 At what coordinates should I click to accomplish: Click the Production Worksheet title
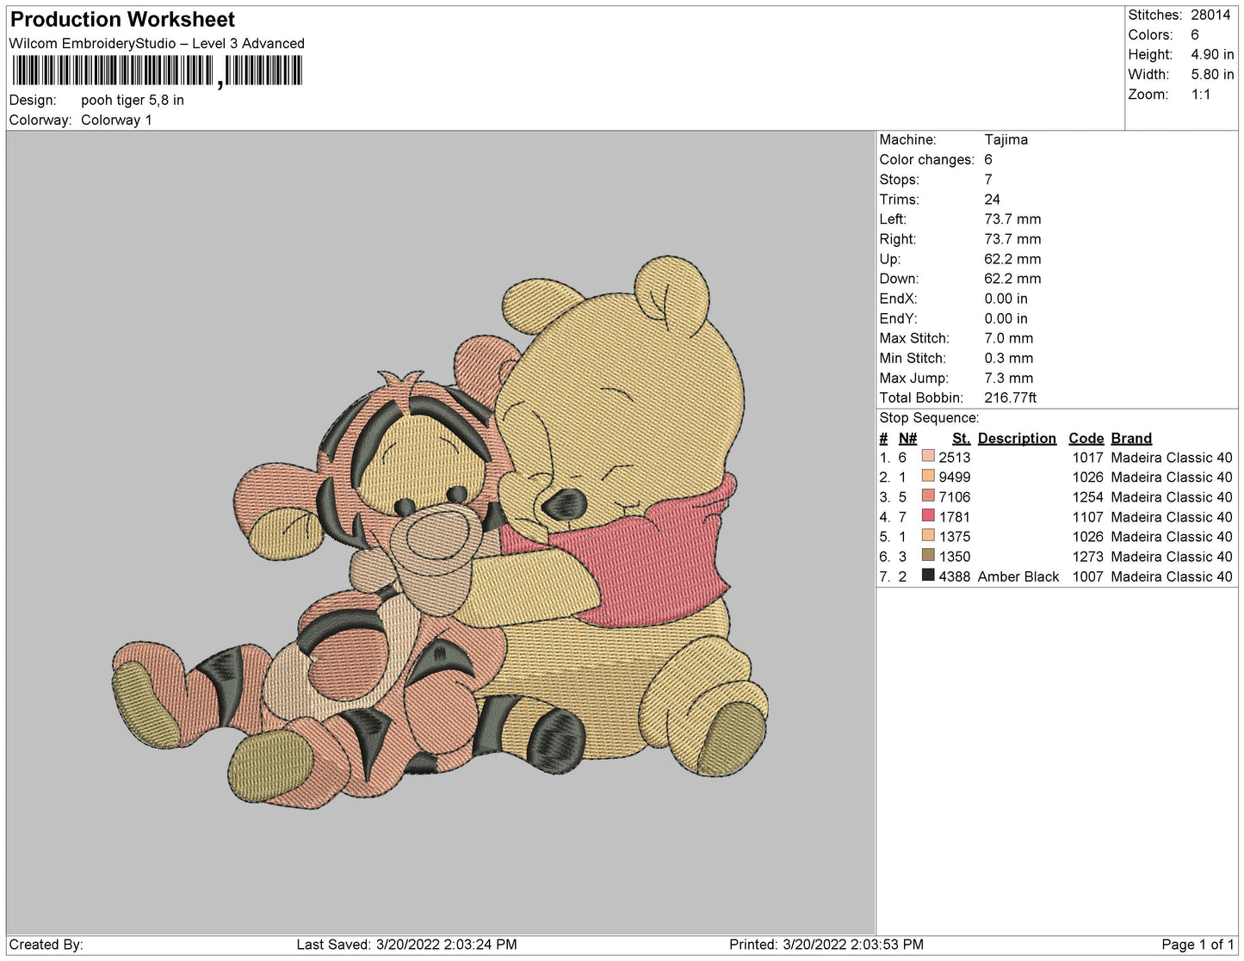point(122,19)
